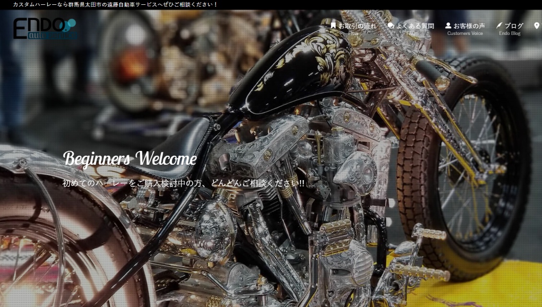The height and width of the screenshot is (307, 542).
Task: Click the map pin icon in navigation
Action: [537, 25]
